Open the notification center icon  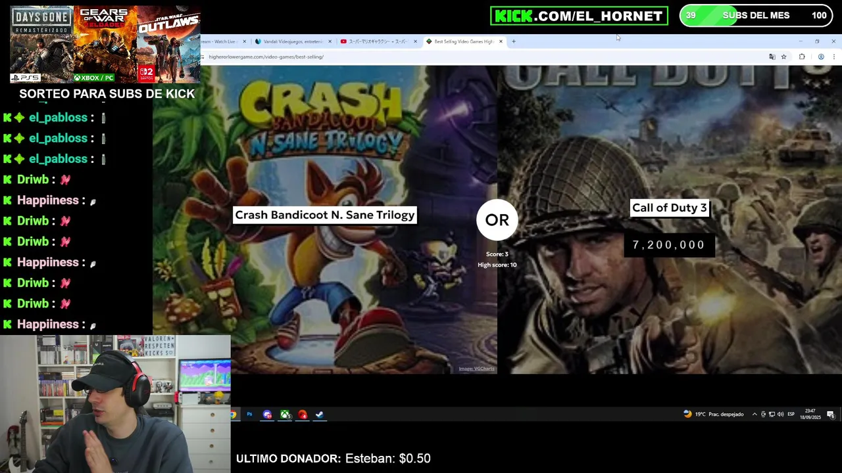831,414
